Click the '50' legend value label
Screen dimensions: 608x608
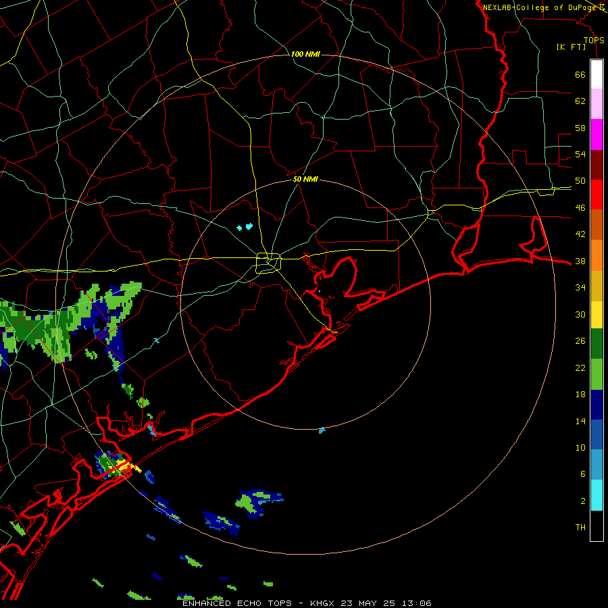(580, 181)
